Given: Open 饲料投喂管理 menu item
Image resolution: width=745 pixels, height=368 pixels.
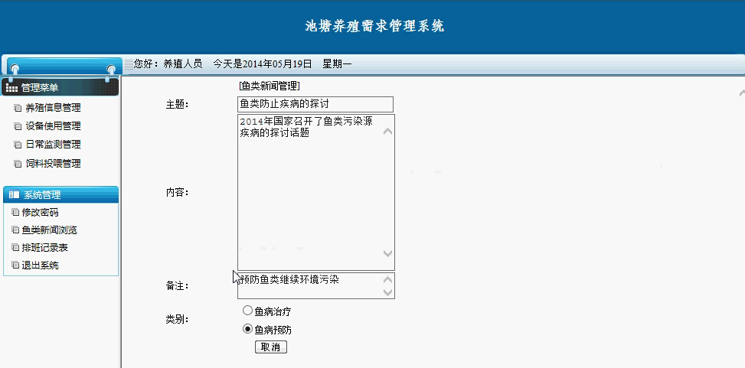Looking at the screenshot, I should [x=54, y=164].
